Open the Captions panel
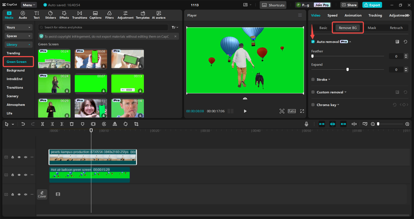 click(95, 15)
